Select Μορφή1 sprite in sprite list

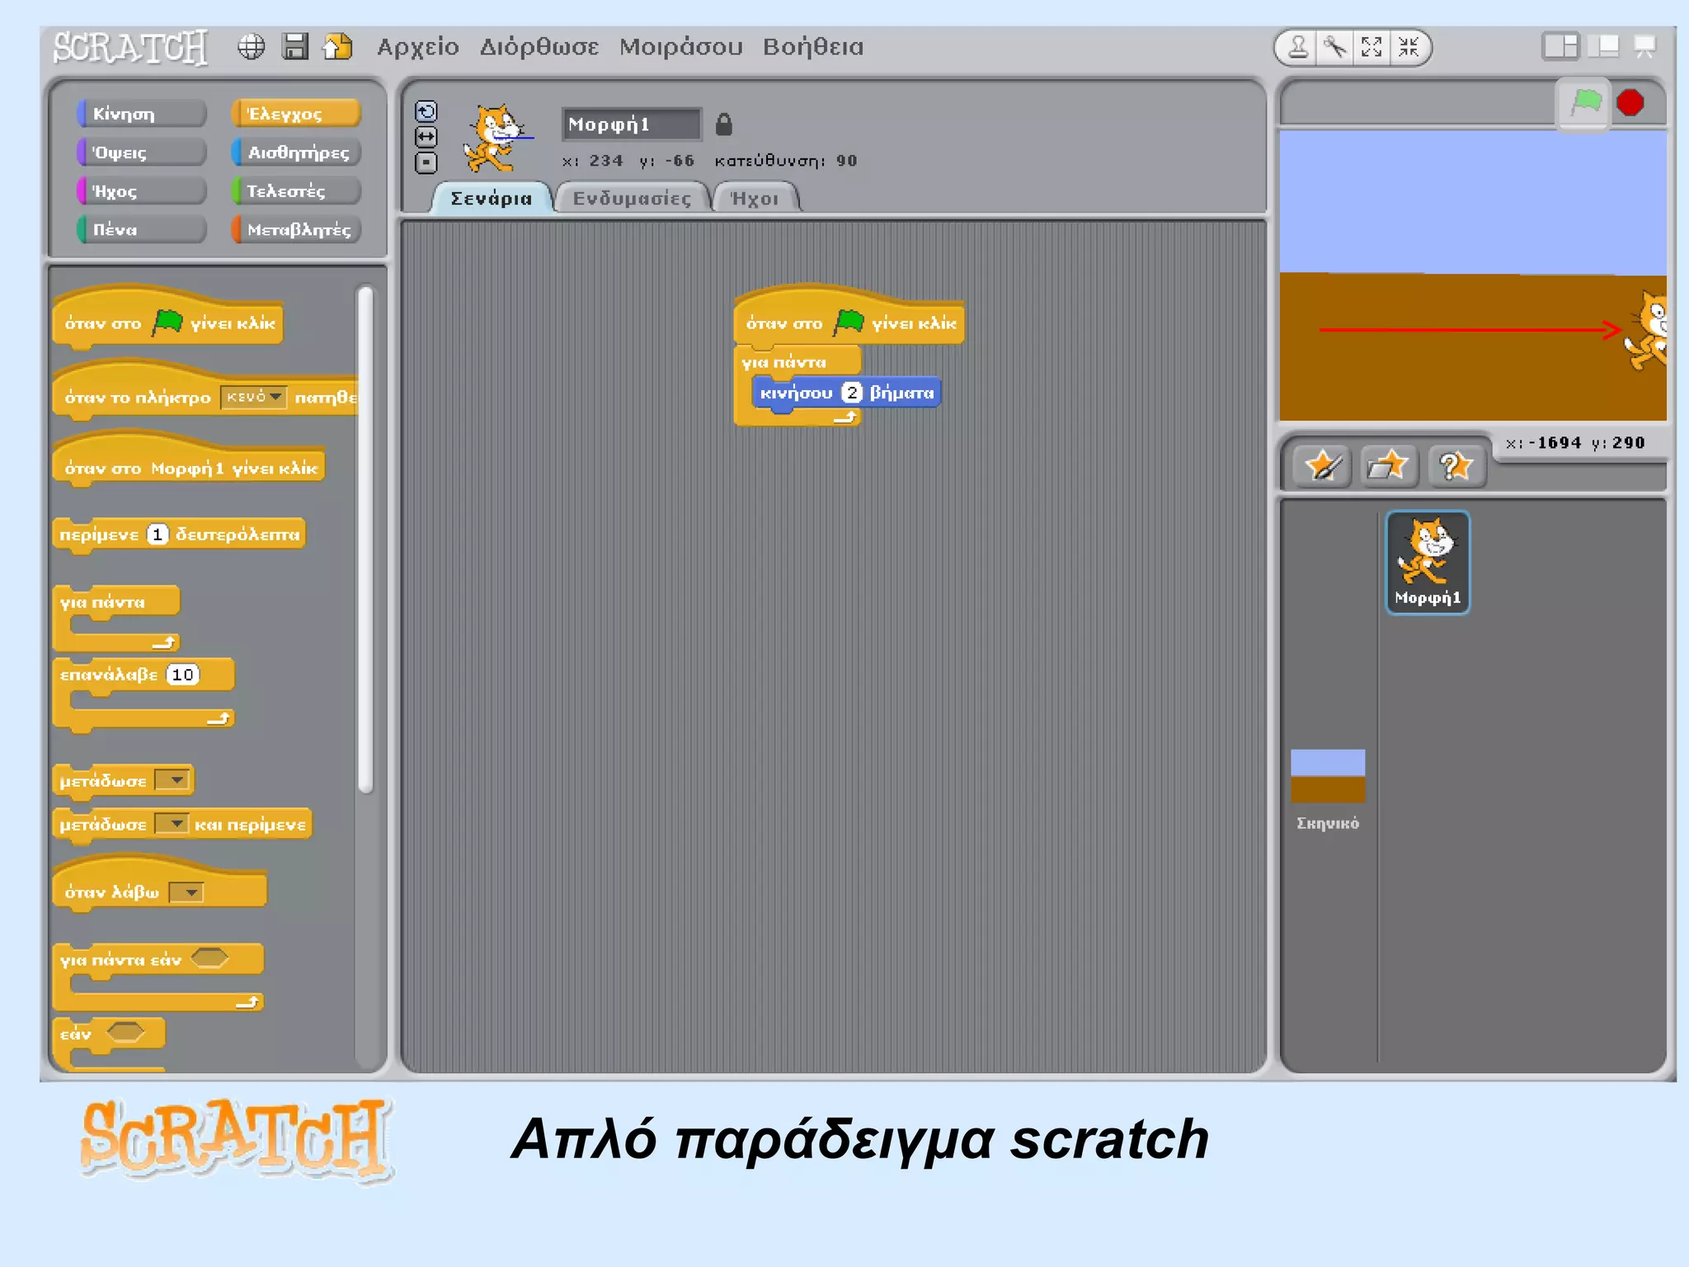tap(1428, 563)
